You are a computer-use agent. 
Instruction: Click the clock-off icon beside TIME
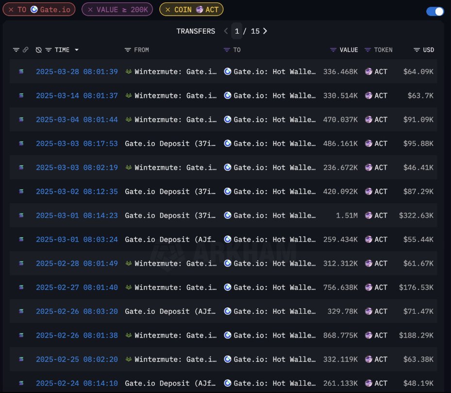(38, 50)
